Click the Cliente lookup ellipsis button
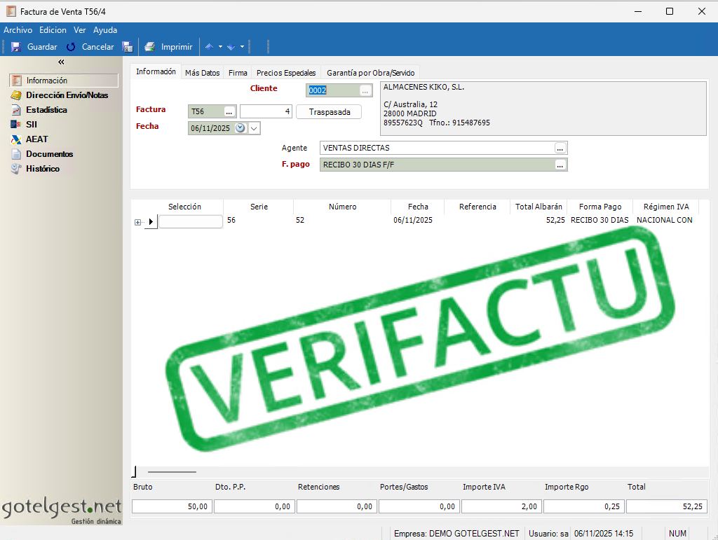This screenshot has width=718, height=540. 365,90
